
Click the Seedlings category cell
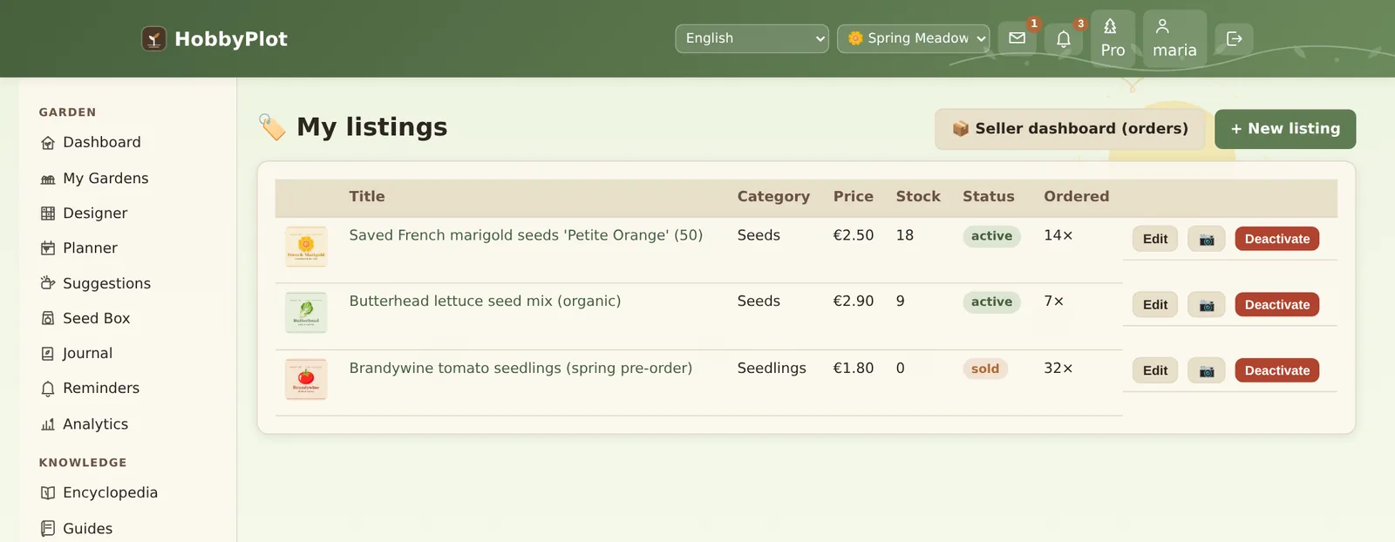click(772, 368)
